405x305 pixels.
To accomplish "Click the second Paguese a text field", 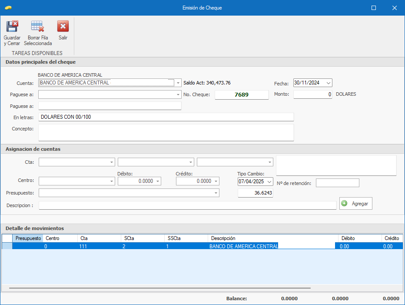I will pyautogui.click(x=110, y=106).
